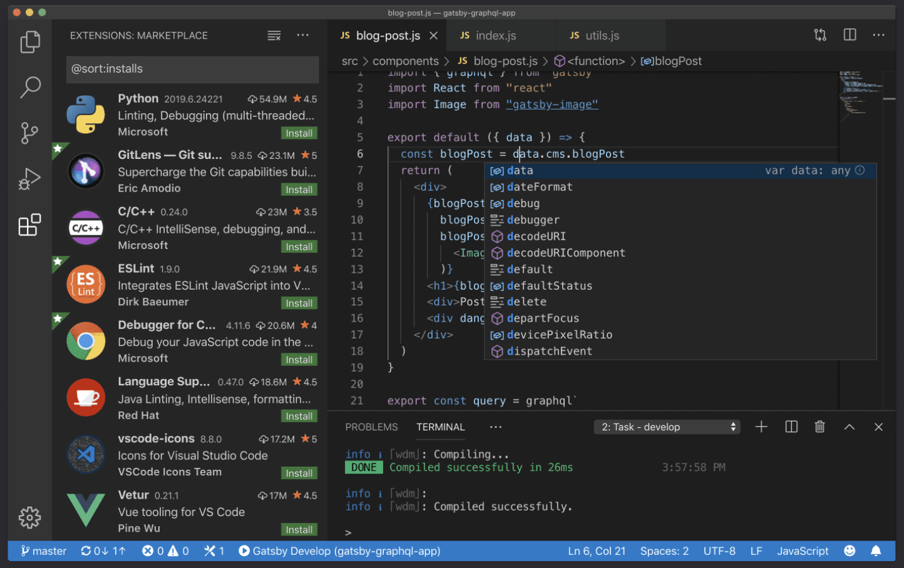Change JavaScript language mode in status bar
This screenshot has height=568, width=904.
[x=803, y=551]
